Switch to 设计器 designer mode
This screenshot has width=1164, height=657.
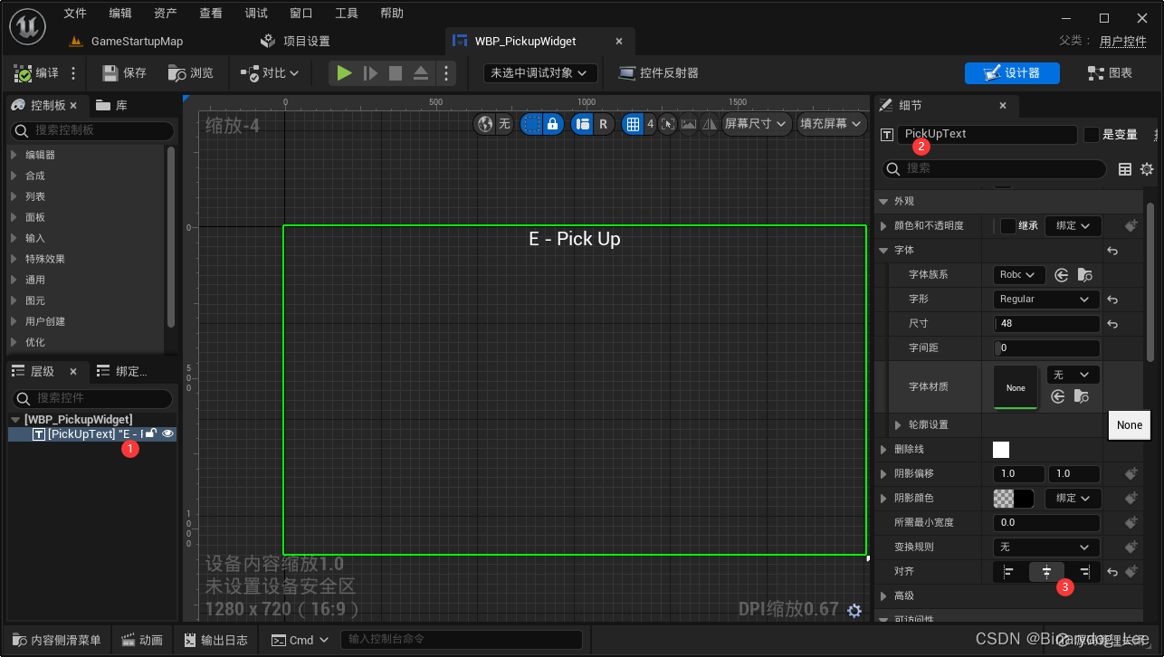(x=1013, y=73)
